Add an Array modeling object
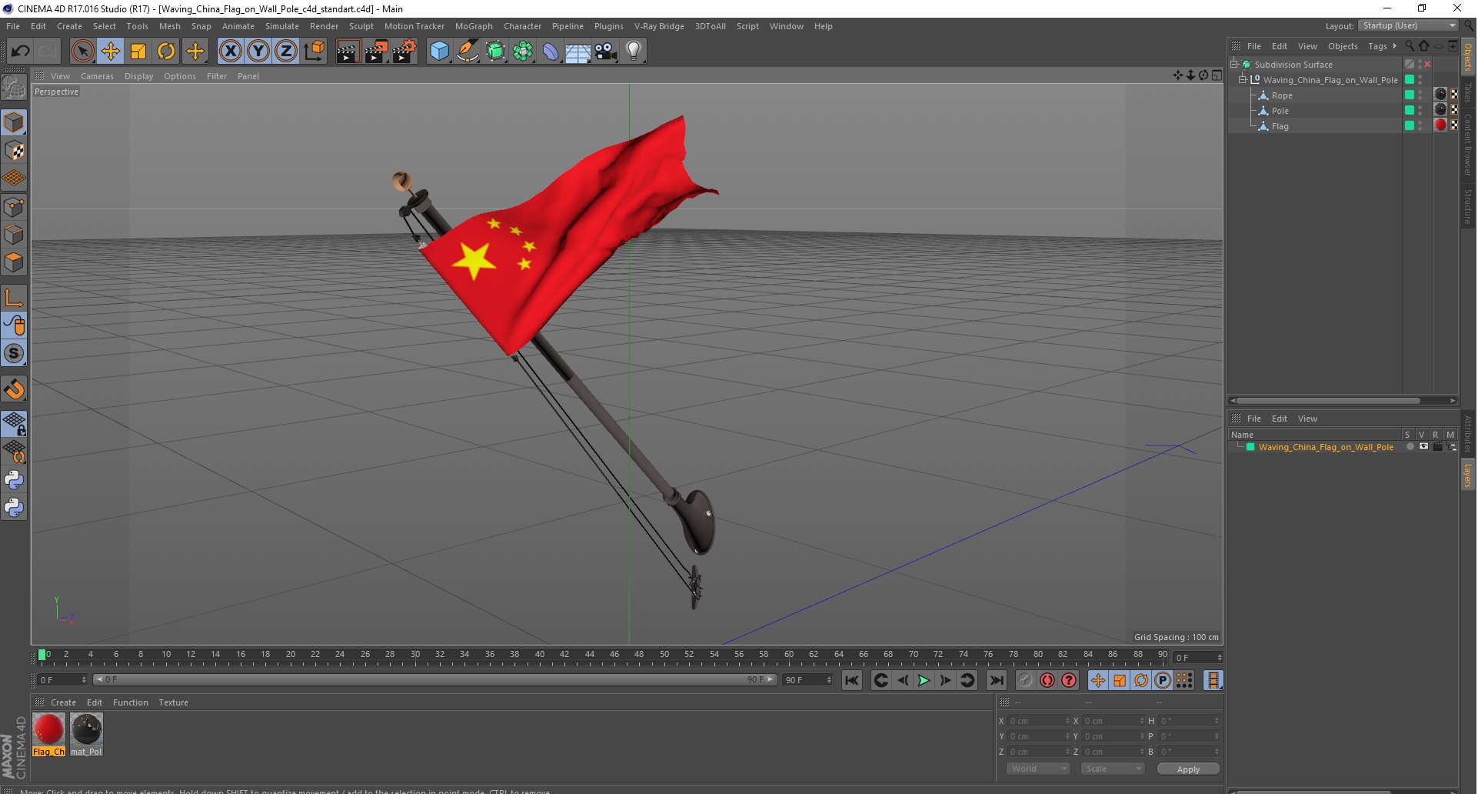 [x=523, y=52]
